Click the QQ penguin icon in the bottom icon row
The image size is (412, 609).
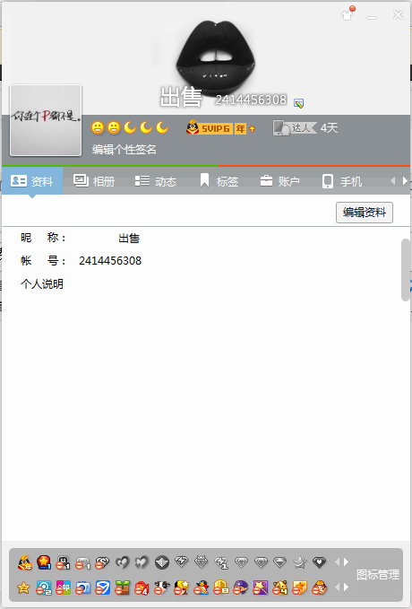coord(201,588)
